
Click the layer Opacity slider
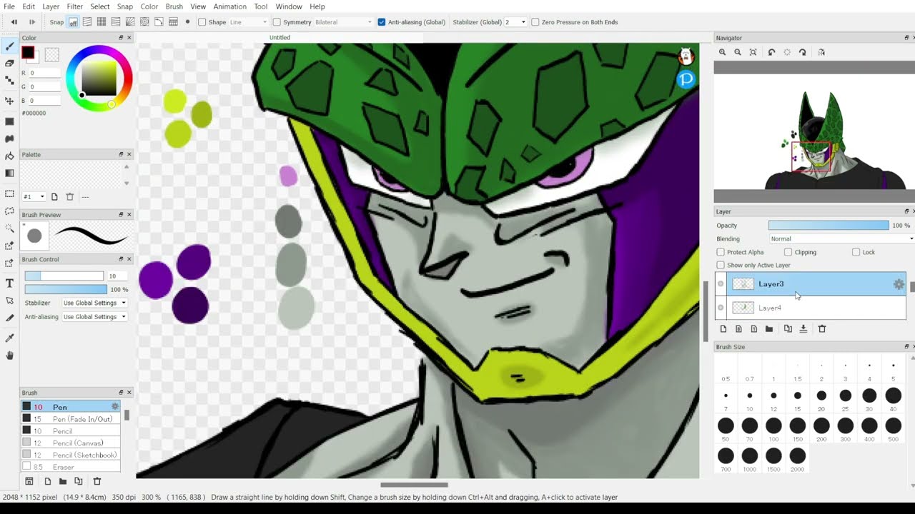coord(829,225)
